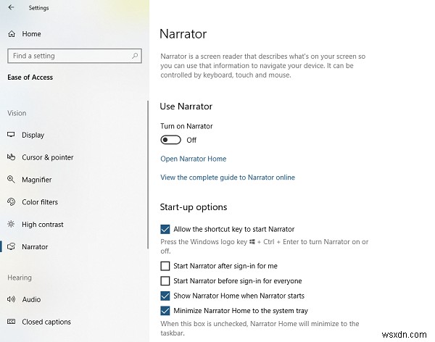435x342 pixels.
Task: Click the Magnifier zoom icon
Action: tap(11, 180)
